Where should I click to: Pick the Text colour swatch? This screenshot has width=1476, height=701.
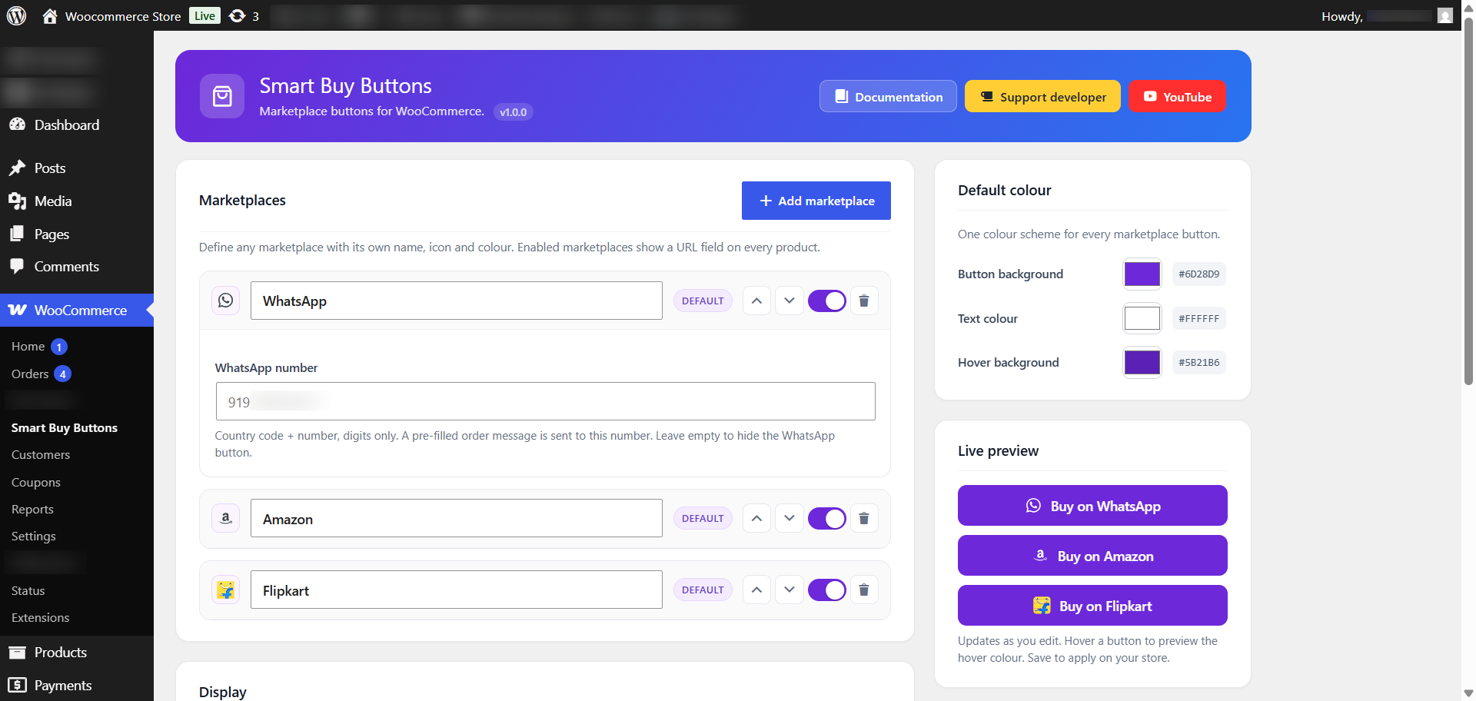pyautogui.click(x=1142, y=317)
